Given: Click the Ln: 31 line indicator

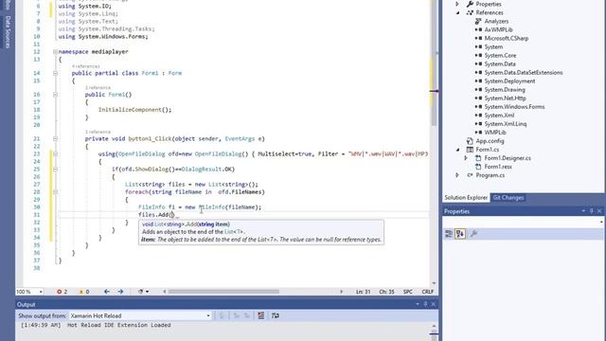Looking at the screenshot, I should tap(363, 292).
